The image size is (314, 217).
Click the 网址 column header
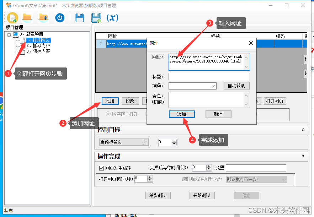(x=158, y=36)
